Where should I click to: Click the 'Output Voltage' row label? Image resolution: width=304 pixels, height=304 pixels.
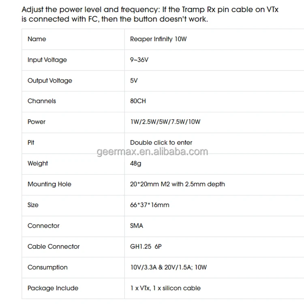(49, 81)
